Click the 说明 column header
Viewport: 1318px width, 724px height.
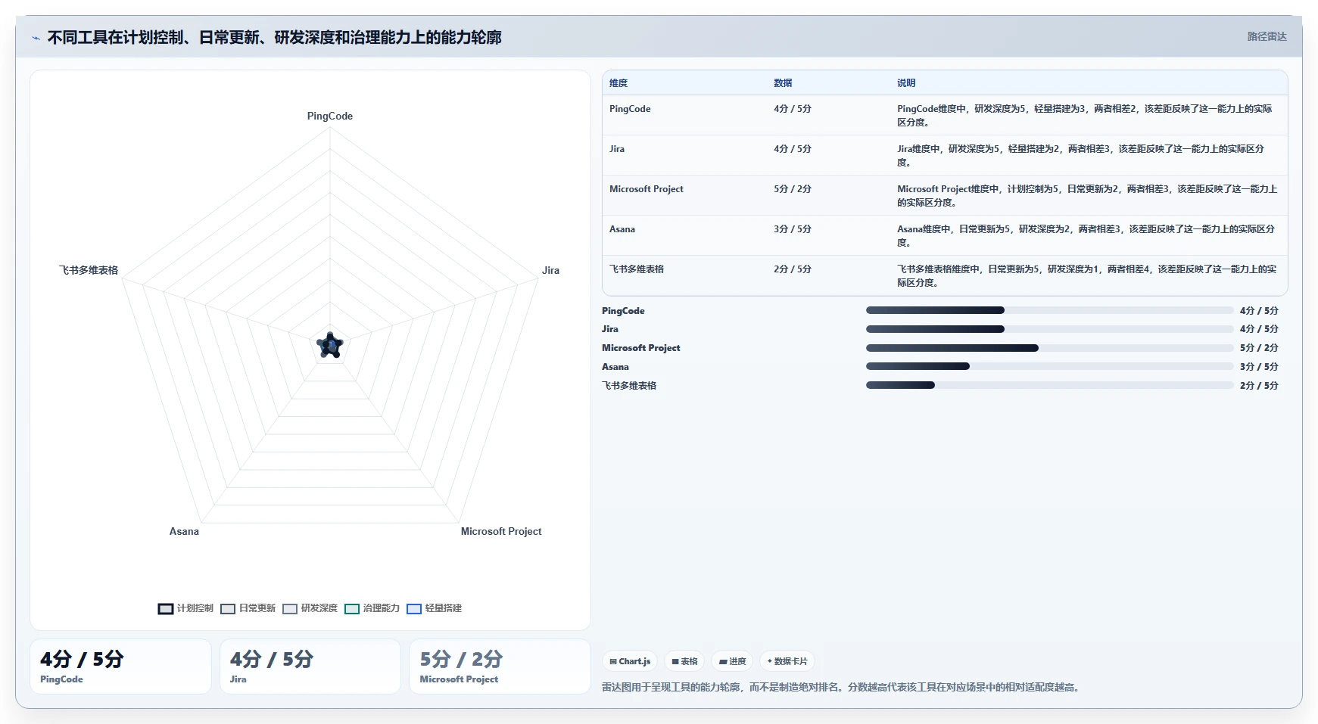[x=906, y=83]
